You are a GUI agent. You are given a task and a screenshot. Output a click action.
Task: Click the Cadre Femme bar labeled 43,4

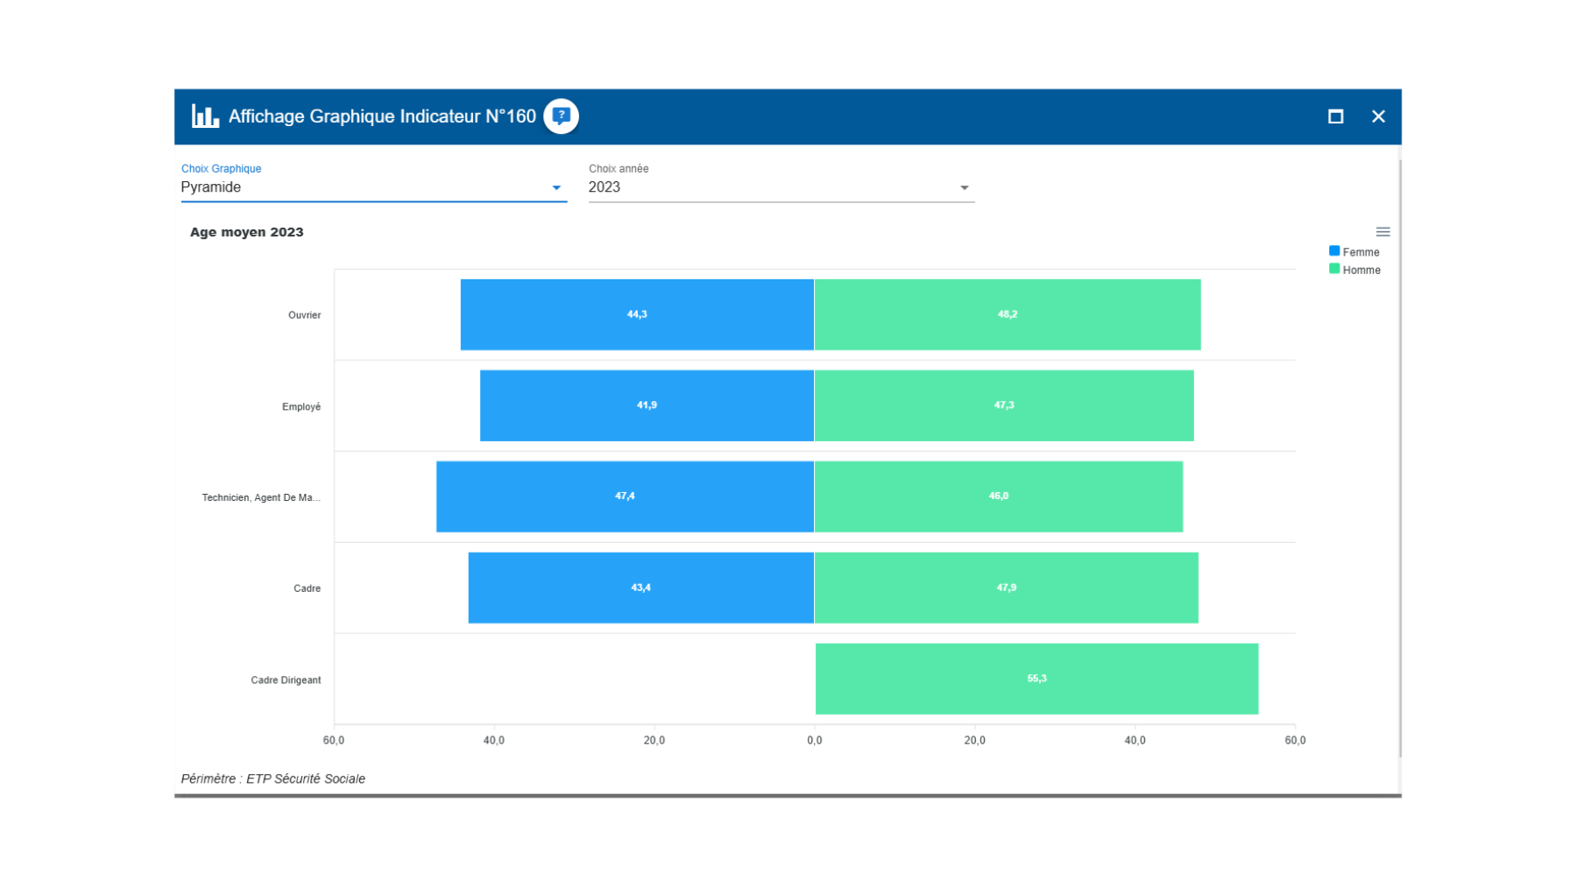click(x=640, y=588)
